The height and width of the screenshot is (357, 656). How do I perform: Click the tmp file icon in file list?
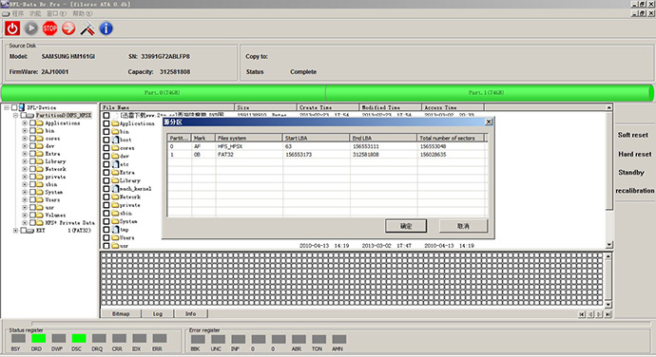pos(115,230)
